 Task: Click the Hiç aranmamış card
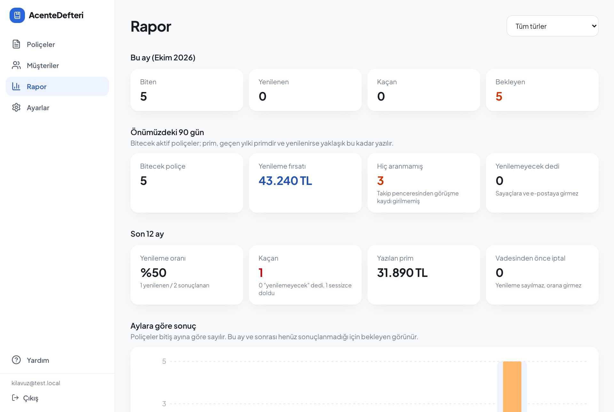pyautogui.click(x=424, y=183)
